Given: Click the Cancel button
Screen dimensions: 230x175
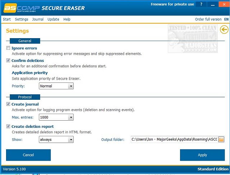Looking at the screenshot, I should pyautogui.click(x=28, y=155).
